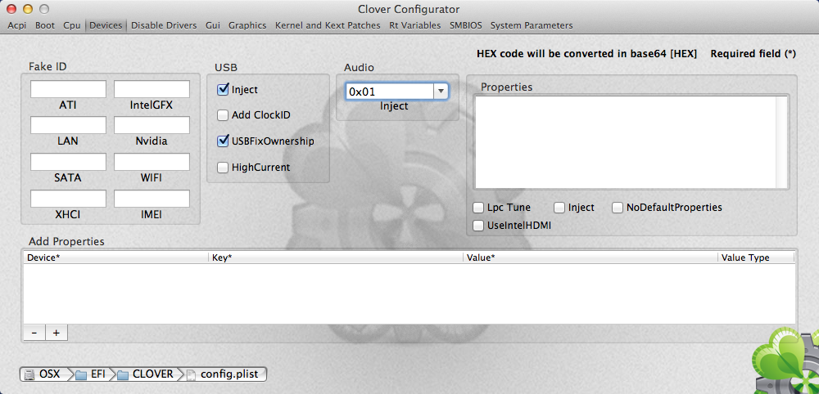Screen dimensions: 819x394
Task: Click the plus button to add property
Action: point(57,333)
